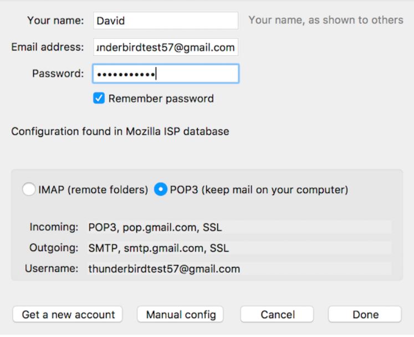
Task: Click the Password: field label
Action: 58,73
